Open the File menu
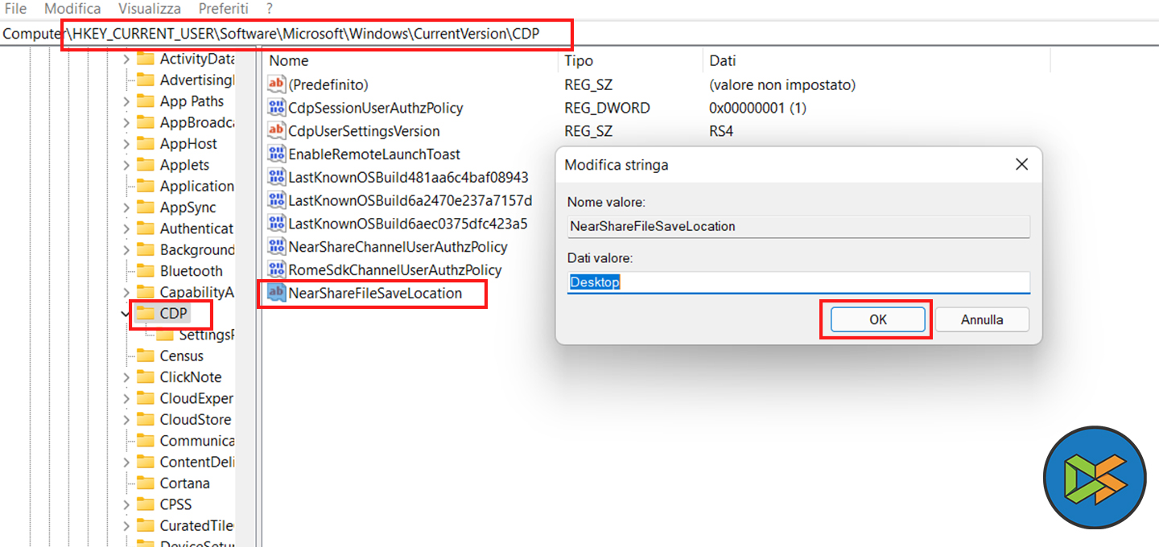 [x=16, y=9]
